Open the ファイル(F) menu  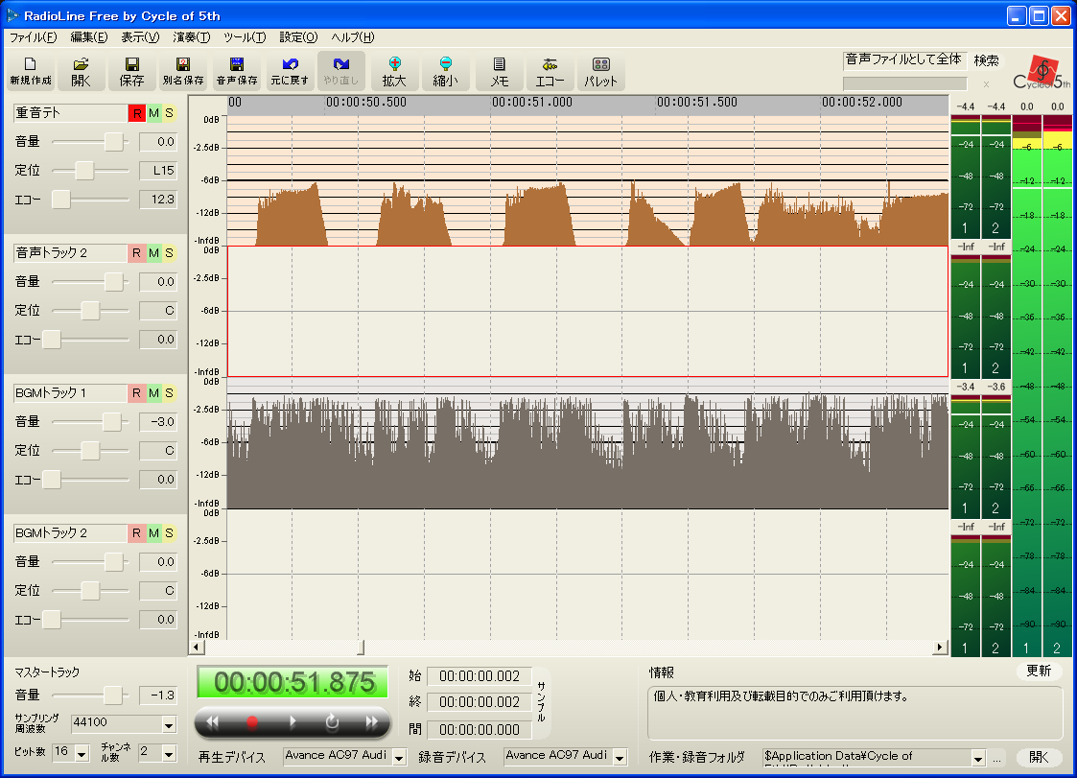(33, 37)
